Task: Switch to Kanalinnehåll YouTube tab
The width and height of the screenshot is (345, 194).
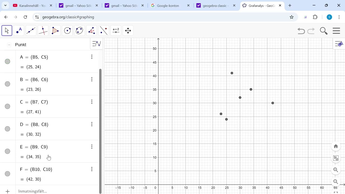Action: [x=33, y=5]
